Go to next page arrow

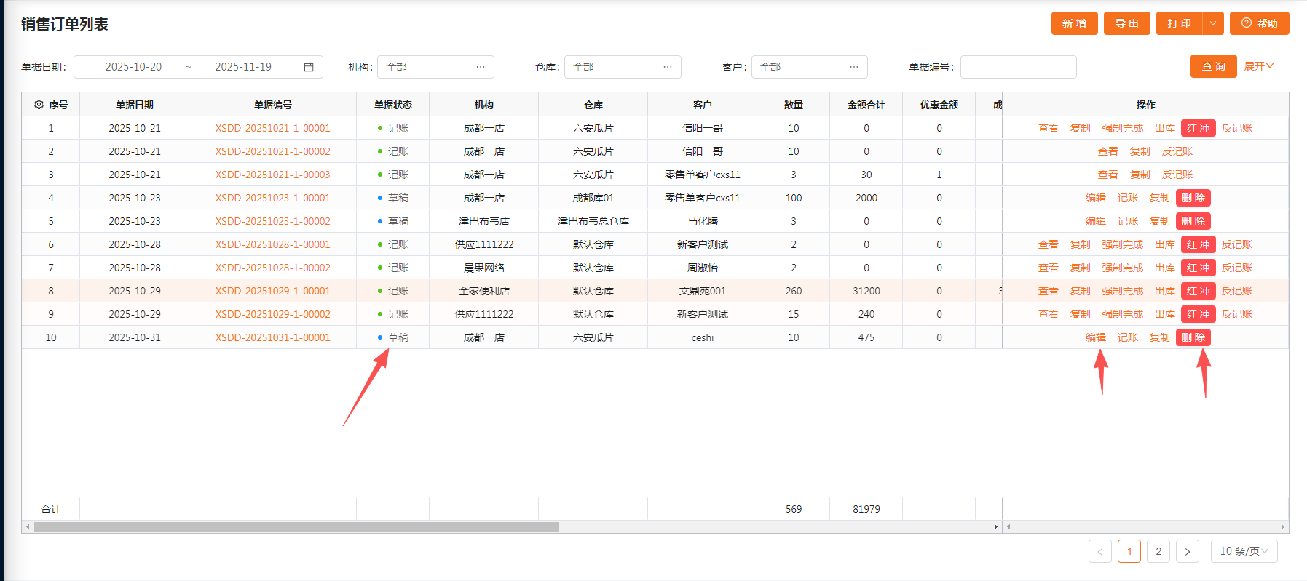[x=1188, y=551]
